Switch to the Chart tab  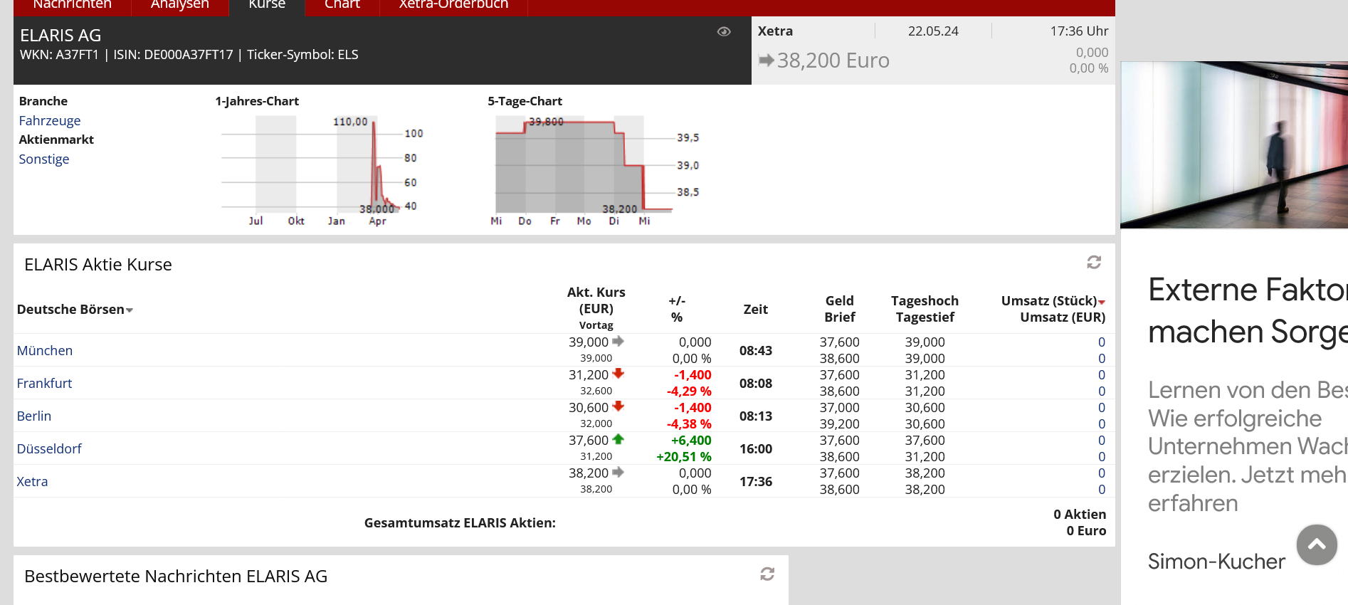pyautogui.click(x=342, y=5)
